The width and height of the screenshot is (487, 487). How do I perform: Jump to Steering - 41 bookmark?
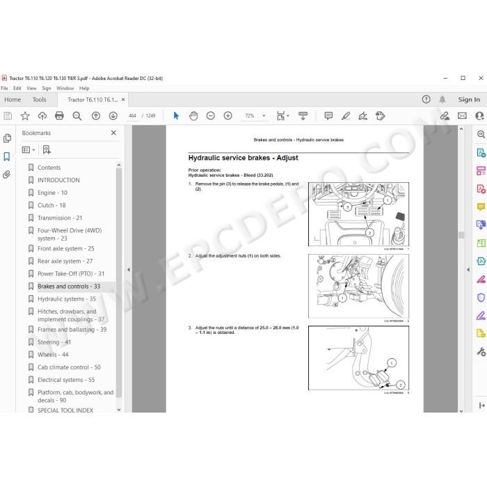click(54, 342)
